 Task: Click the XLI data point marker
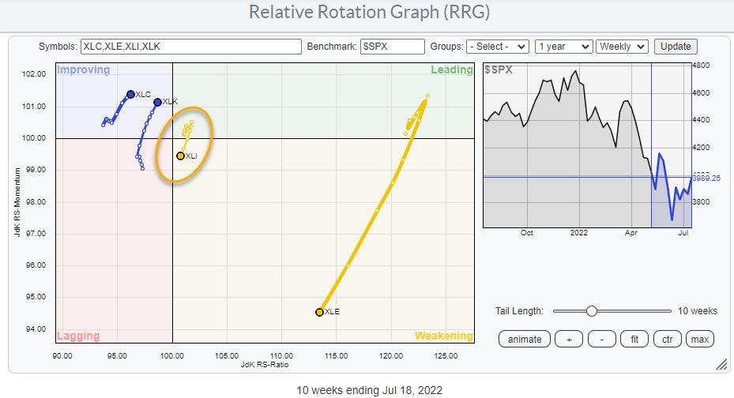pyautogui.click(x=180, y=156)
